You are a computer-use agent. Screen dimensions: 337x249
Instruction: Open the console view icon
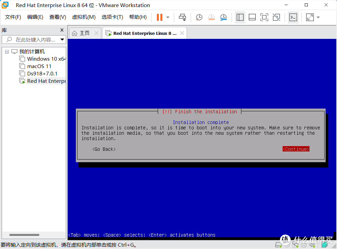click(293, 17)
